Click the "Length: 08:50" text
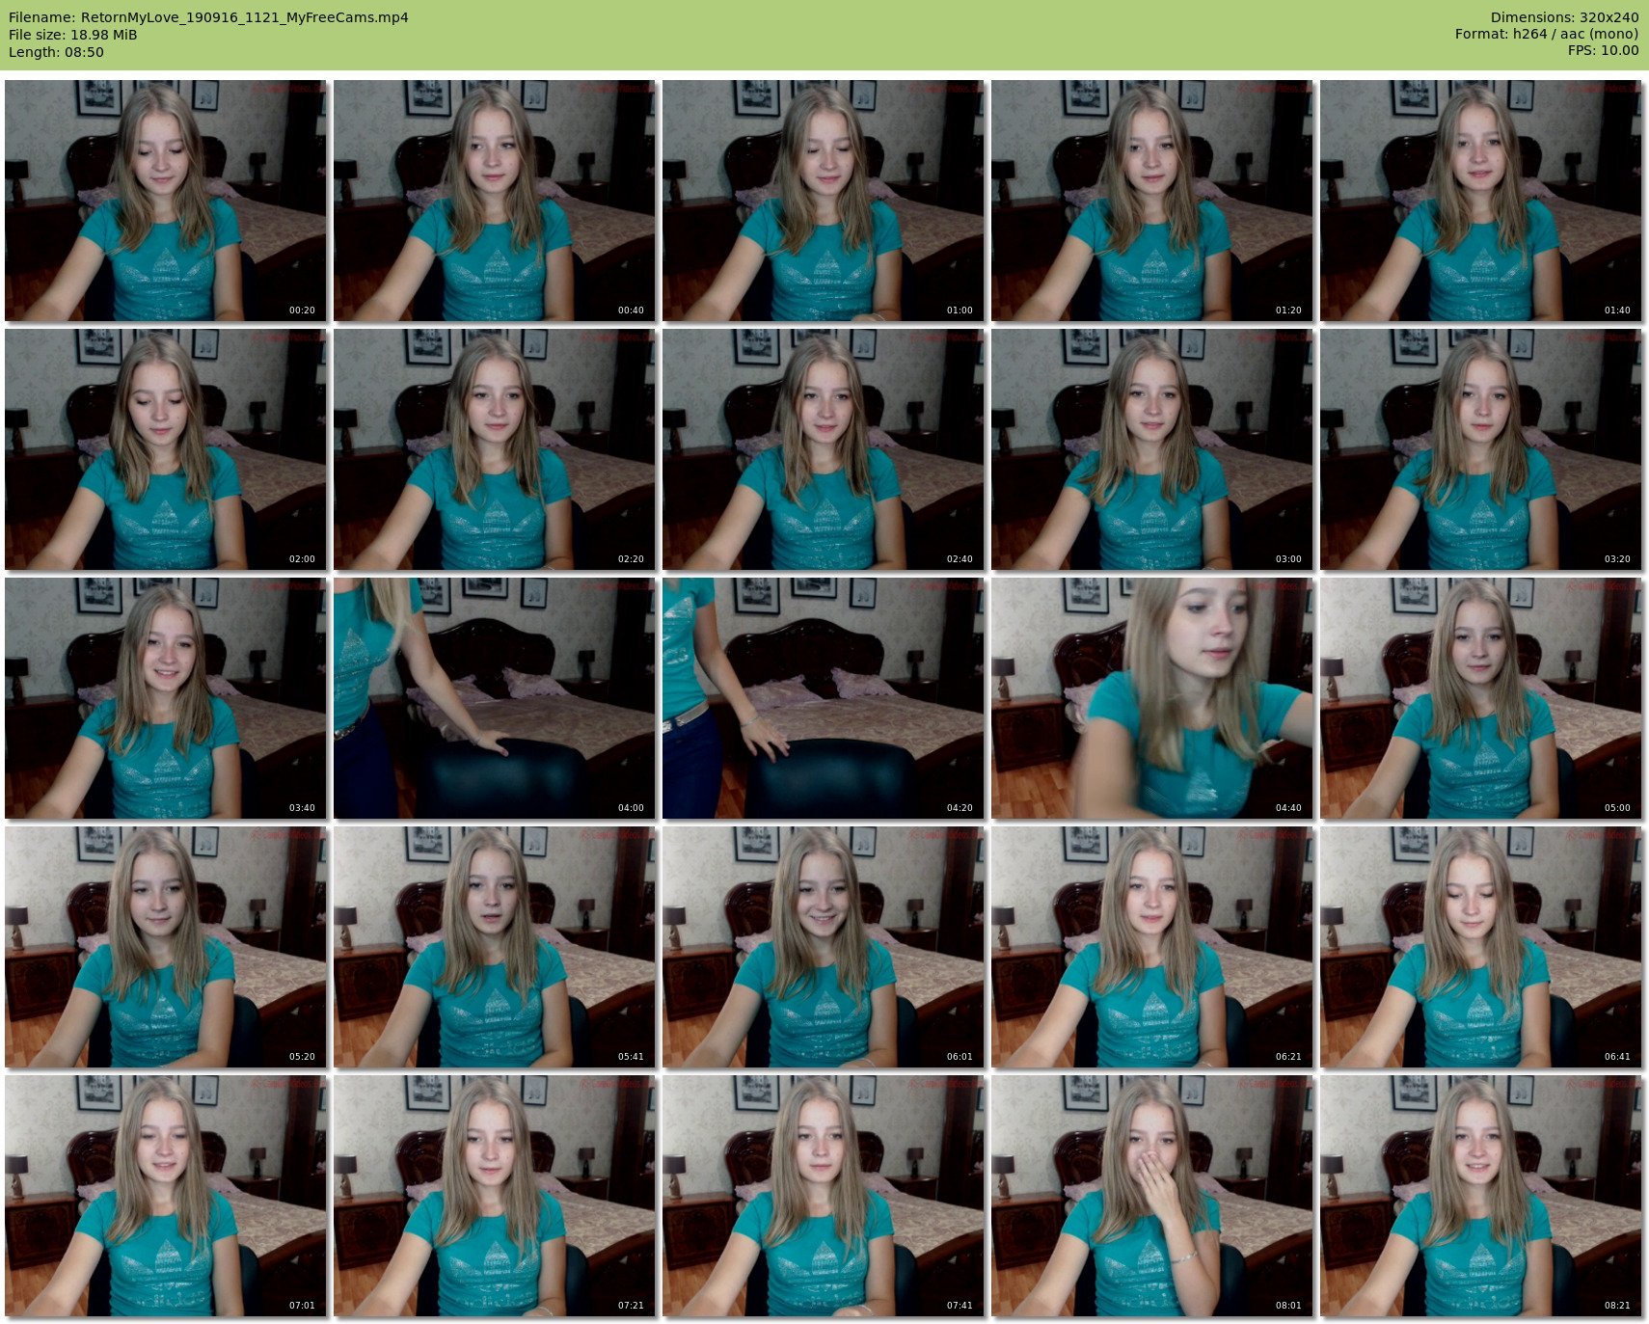This screenshot has height=1324, width=1649. (x=56, y=52)
